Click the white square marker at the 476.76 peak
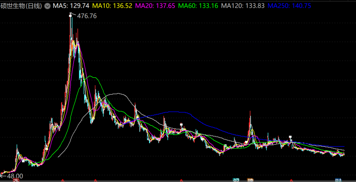This screenshot has width=356, height=182. pos(70,16)
